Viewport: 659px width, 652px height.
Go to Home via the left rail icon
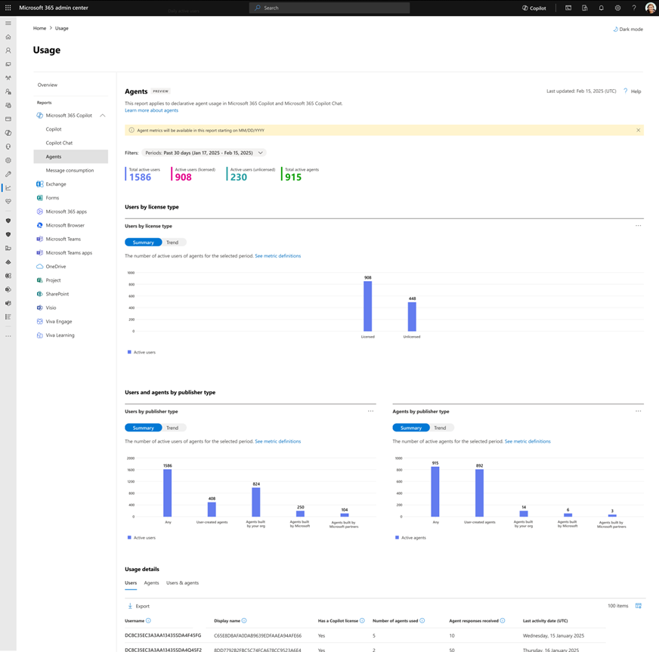pos(8,36)
